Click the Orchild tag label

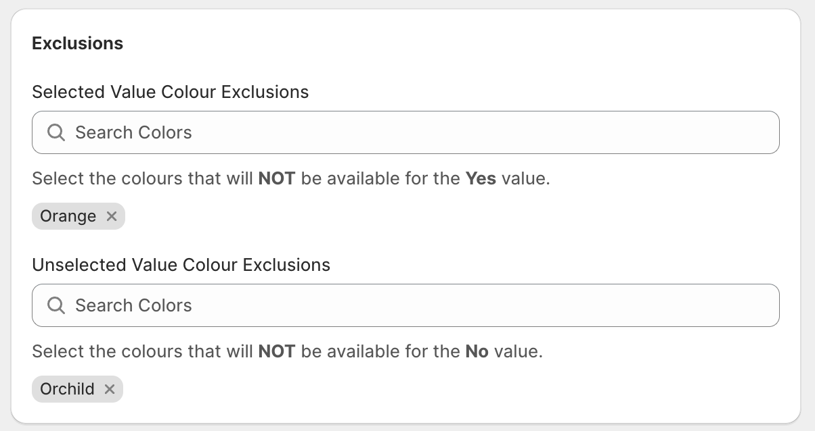click(x=67, y=389)
